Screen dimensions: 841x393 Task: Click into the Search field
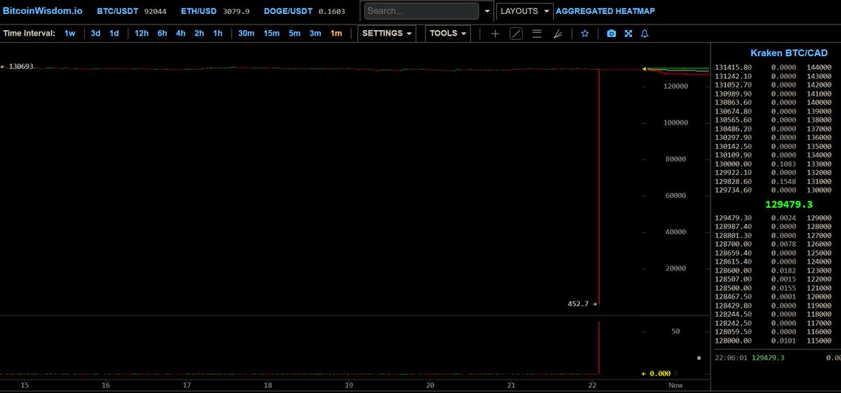421,11
